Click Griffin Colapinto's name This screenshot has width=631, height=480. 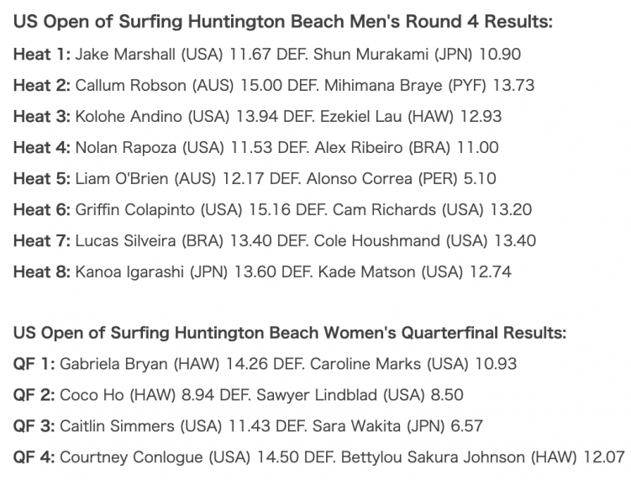point(134,210)
